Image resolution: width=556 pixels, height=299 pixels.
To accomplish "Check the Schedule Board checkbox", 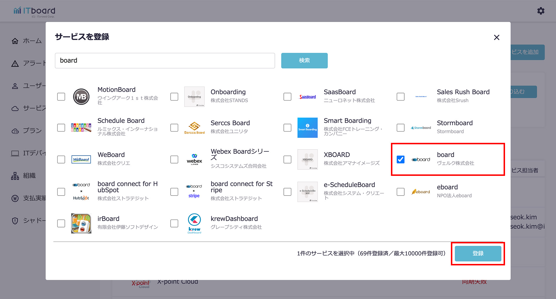I will click(61, 128).
